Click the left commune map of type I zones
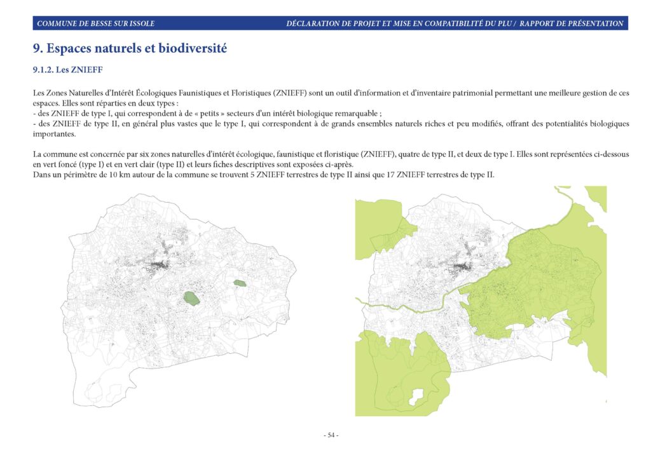Viewport: 651px width, 460px height. click(179, 301)
